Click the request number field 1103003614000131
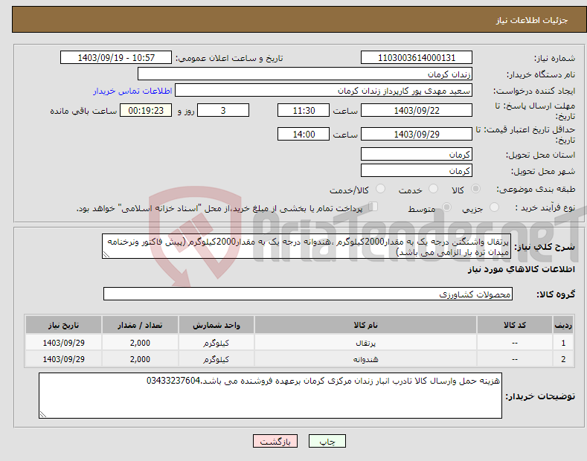This screenshot has width=587, height=461. [417, 58]
